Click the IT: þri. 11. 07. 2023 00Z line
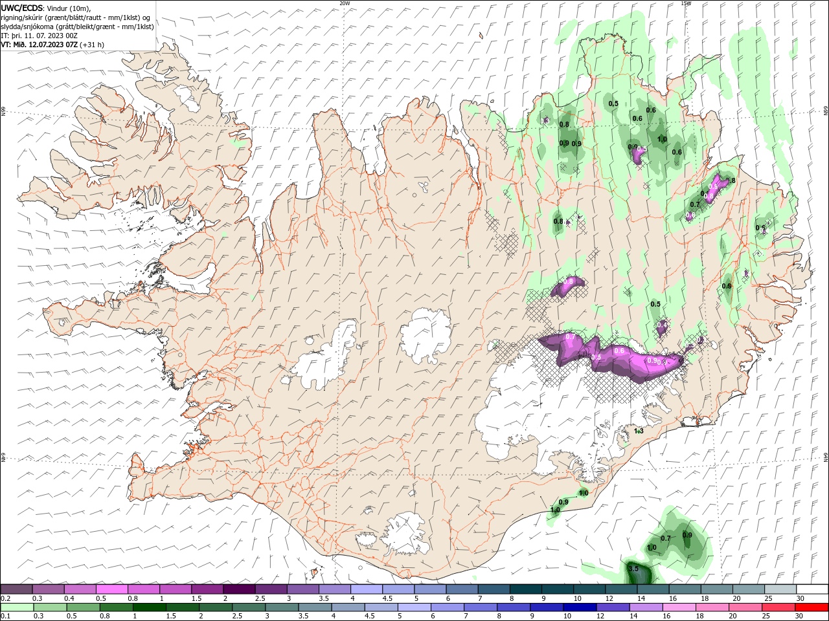The width and height of the screenshot is (829, 621). click(40, 36)
